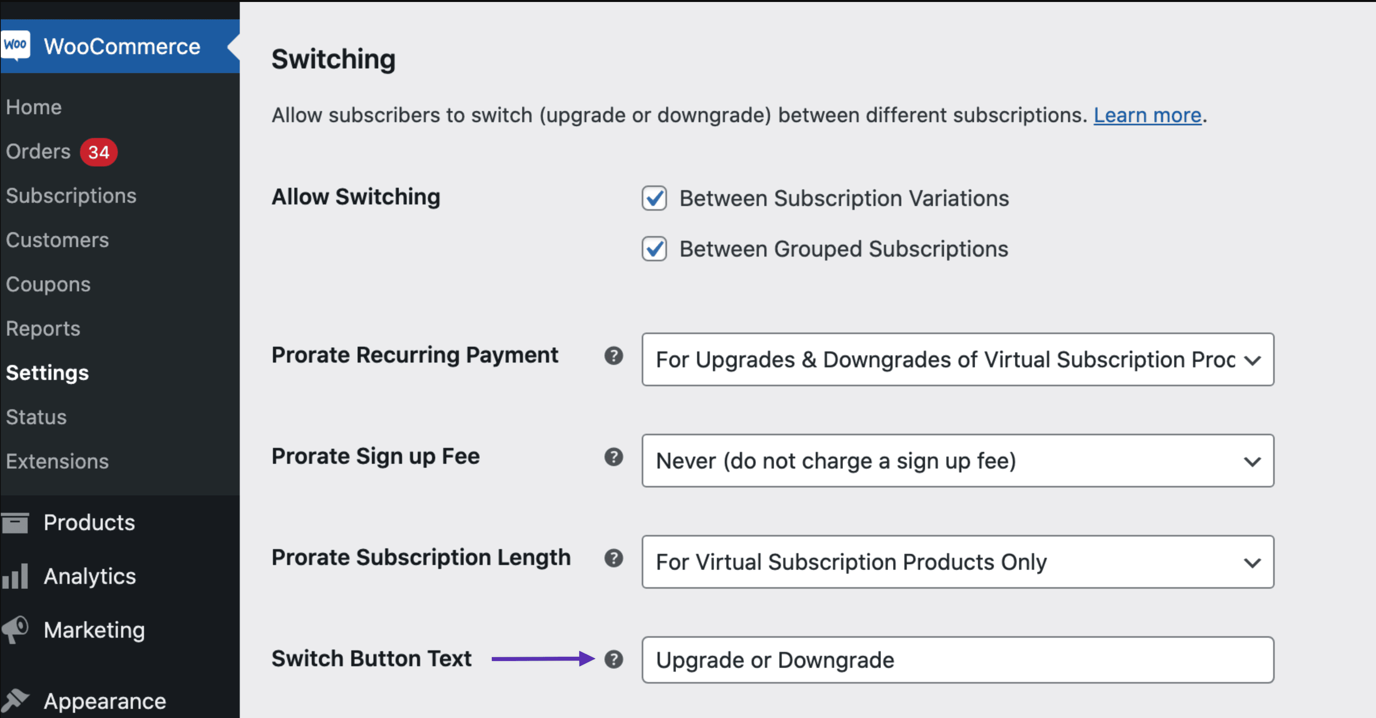Open the Learn more link
The width and height of the screenshot is (1376, 718).
point(1147,115)
